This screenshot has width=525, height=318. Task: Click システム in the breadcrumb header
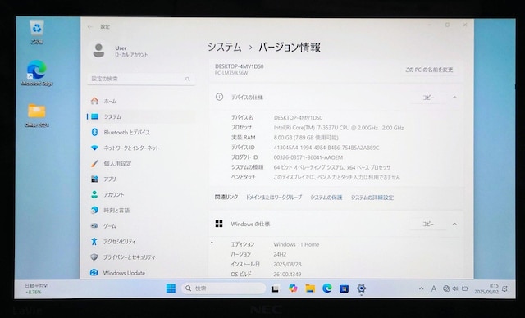pos(224,48)
